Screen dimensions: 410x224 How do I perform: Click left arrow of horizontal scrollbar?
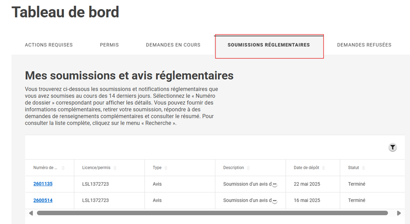[31, 213]
